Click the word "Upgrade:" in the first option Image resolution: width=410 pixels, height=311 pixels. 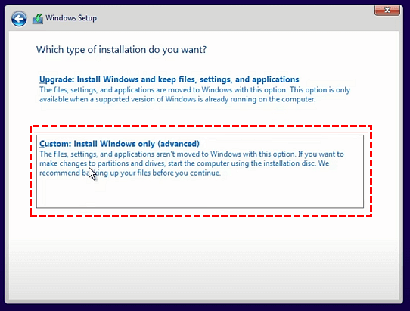coord(57,79)
